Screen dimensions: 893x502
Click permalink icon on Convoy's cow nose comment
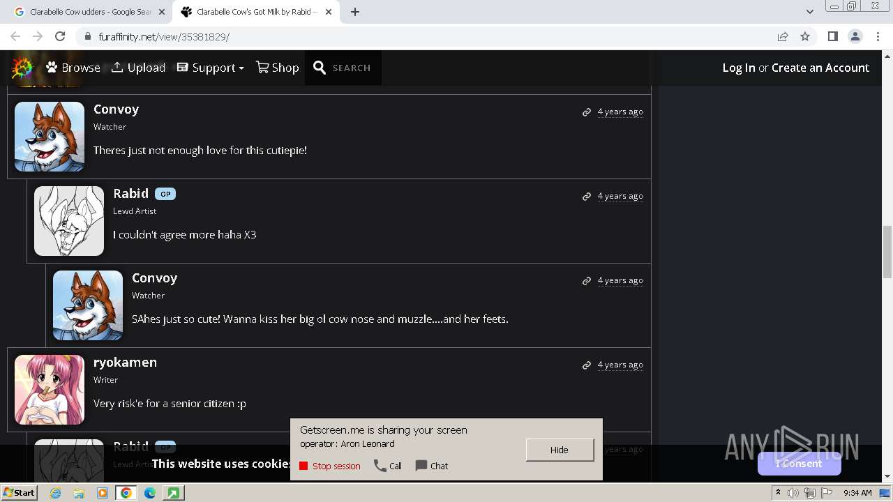(x=587, y=281)
